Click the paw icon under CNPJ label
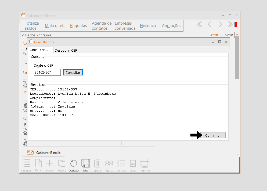 pyautogui.click(x=25, y=133)
